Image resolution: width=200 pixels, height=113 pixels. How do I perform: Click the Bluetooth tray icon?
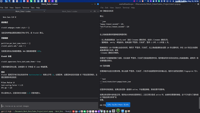click(162, 1)
